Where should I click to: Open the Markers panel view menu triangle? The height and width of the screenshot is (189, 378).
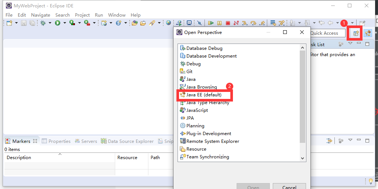click(350, 140)
